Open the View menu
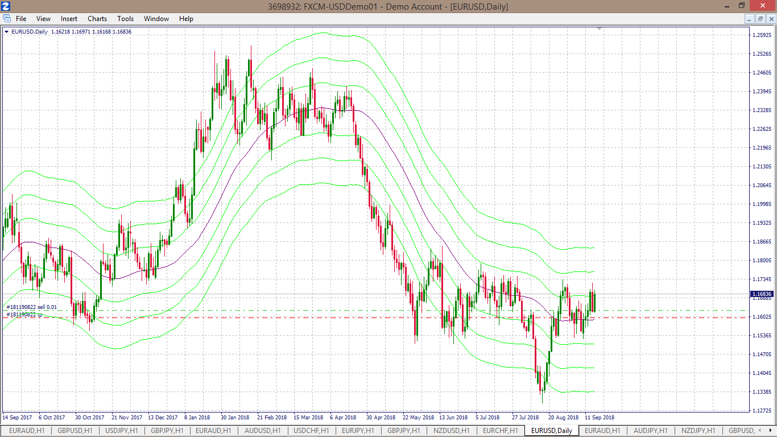Viewport: 777px width, 437px height. click(43, 19)
